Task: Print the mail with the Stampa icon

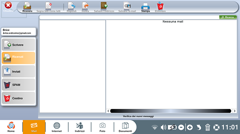Action: point(145,7)
